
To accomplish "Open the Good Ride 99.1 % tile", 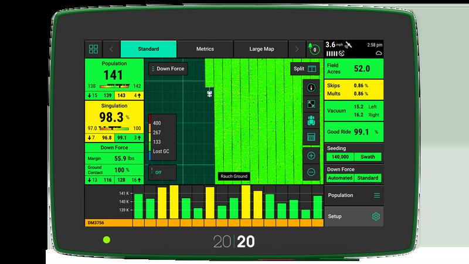I will coord(354,132).
